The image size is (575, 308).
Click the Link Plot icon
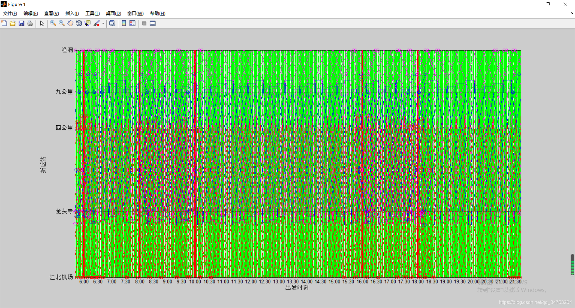(x=112, y=23)
